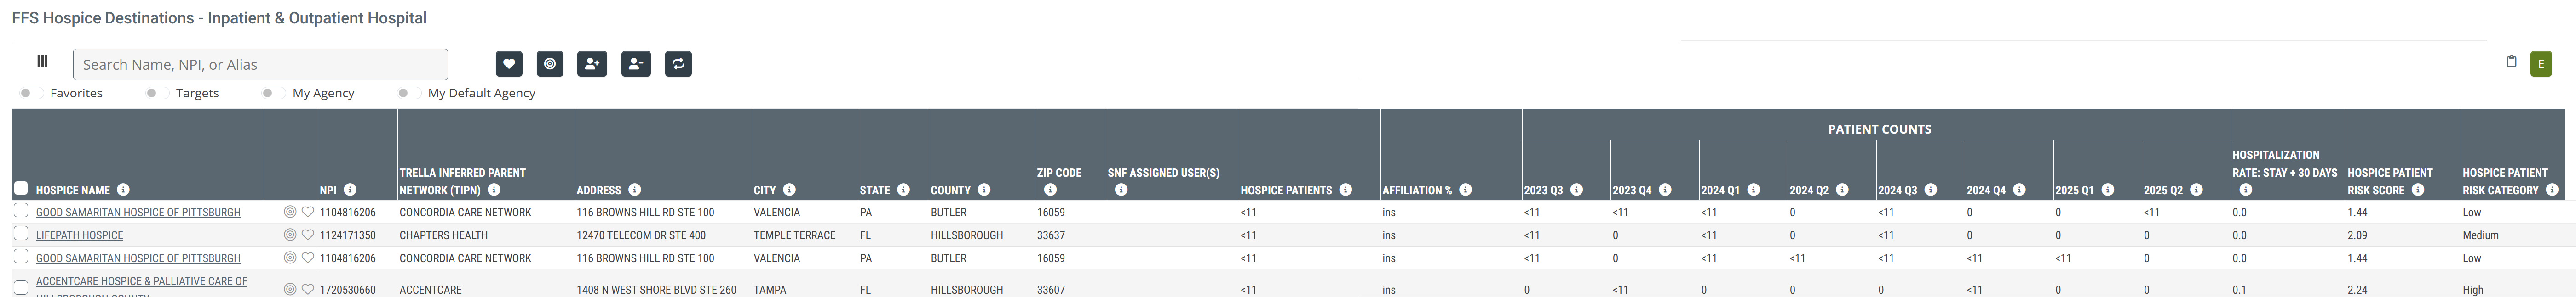Favorite Lifepath Hospice with the heart icon
Screen dimensions: 2576x297
pos(308,235)
